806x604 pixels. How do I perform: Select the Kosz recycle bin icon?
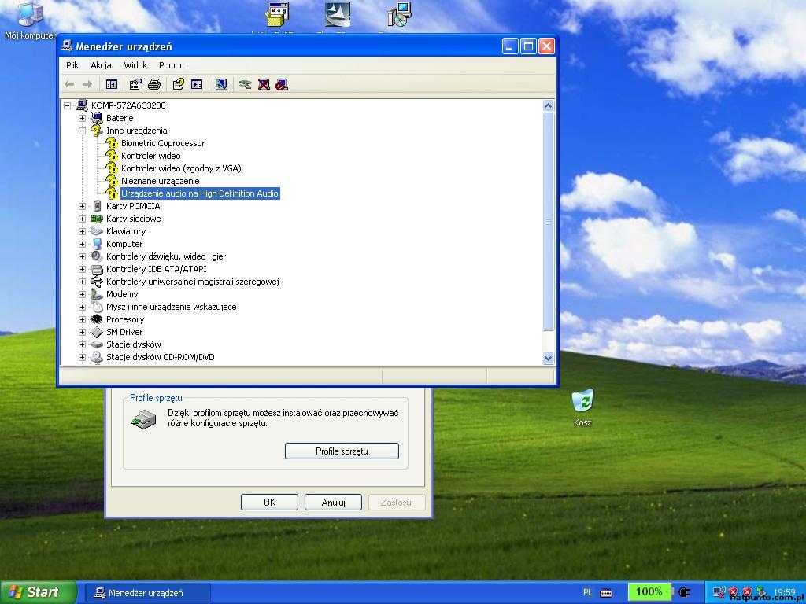[583, 408]
